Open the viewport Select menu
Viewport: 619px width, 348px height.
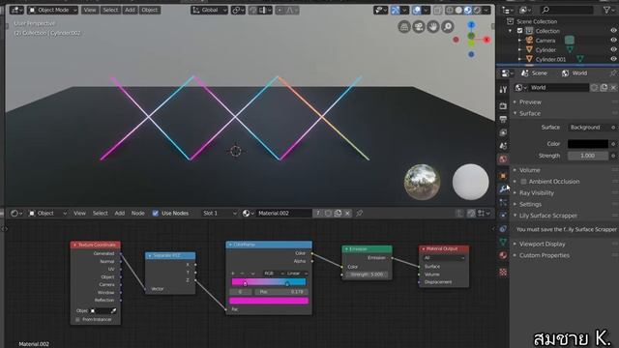tap(110, 10)
